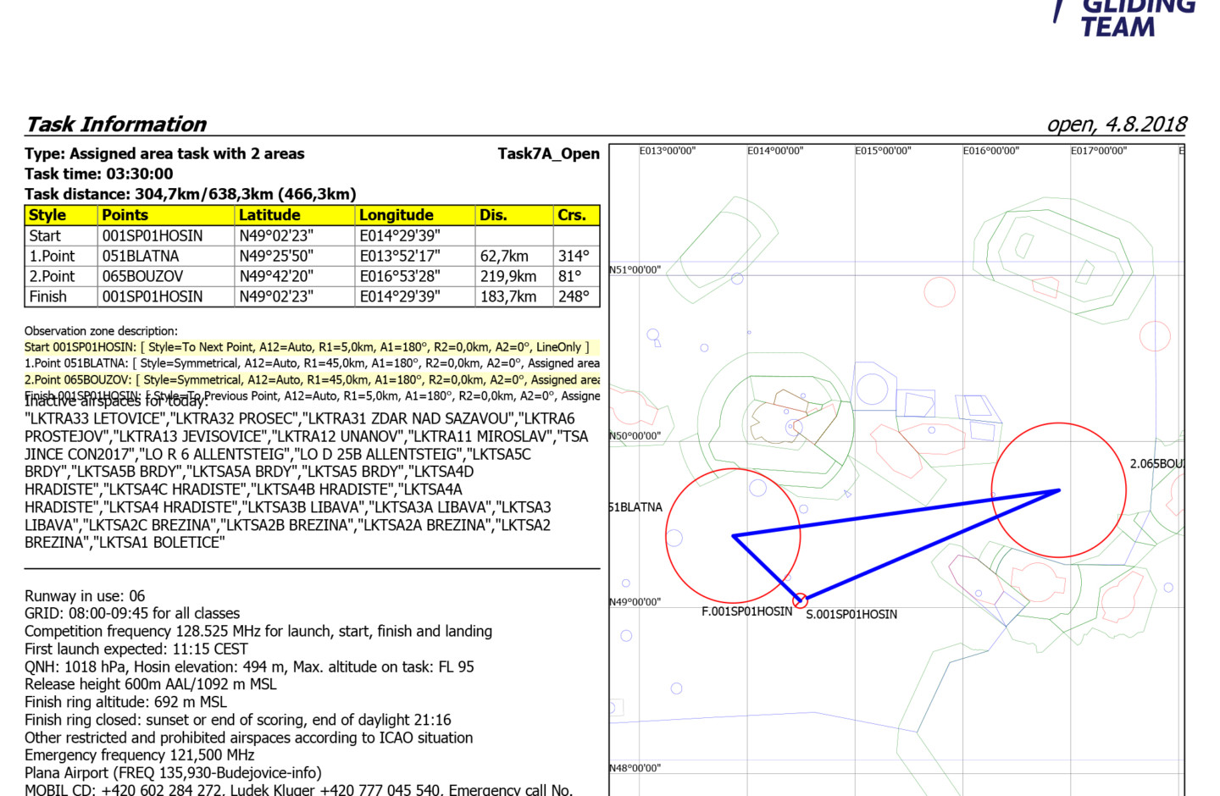Click the yellow Style column header
The width and height of the screenshot is (1220, 796).
coord(47,215)
